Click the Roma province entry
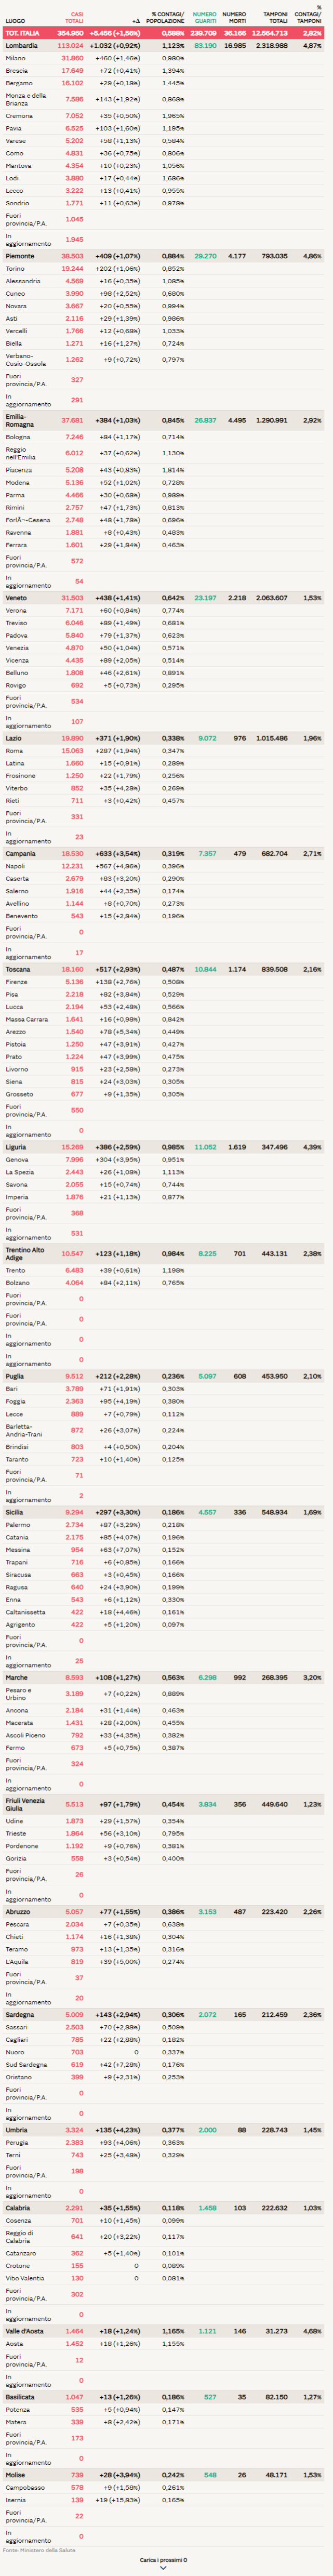 (x=14, y=751)
